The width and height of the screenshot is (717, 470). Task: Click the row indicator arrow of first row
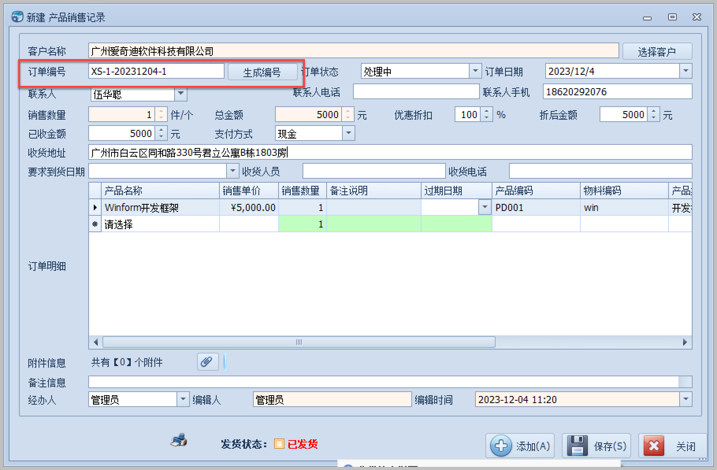(x=95, y=207)
